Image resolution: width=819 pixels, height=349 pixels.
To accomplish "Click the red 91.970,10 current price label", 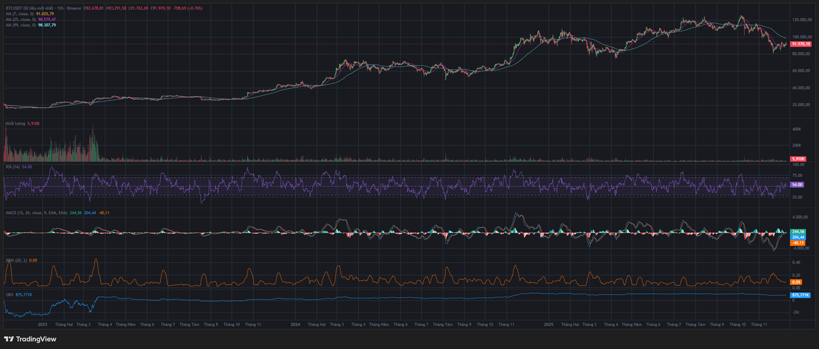I will (802, 44).
